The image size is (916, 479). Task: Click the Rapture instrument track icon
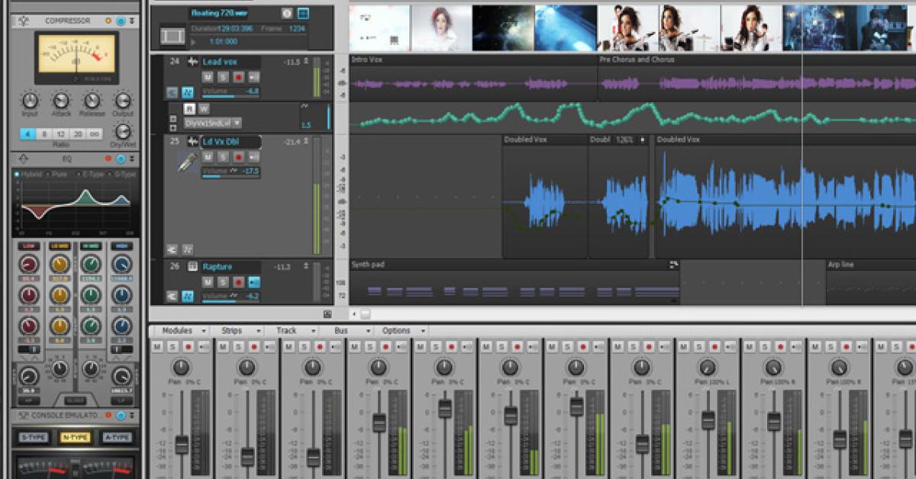click(x=192, y=267)
